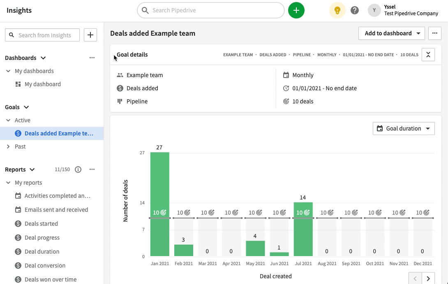This screenshot has width=448, height=284.
Task: Collapse the Active goals tree node
Action: 8,120
